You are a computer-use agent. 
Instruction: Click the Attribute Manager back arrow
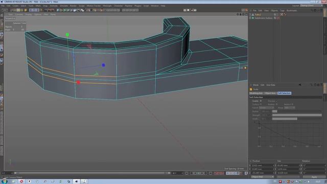click(300, 85)
